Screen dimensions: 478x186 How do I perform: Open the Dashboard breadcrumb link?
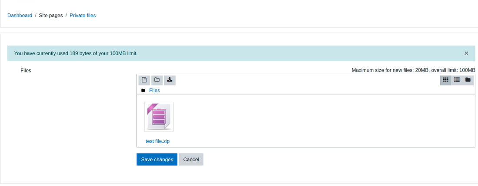coord(20,16)
